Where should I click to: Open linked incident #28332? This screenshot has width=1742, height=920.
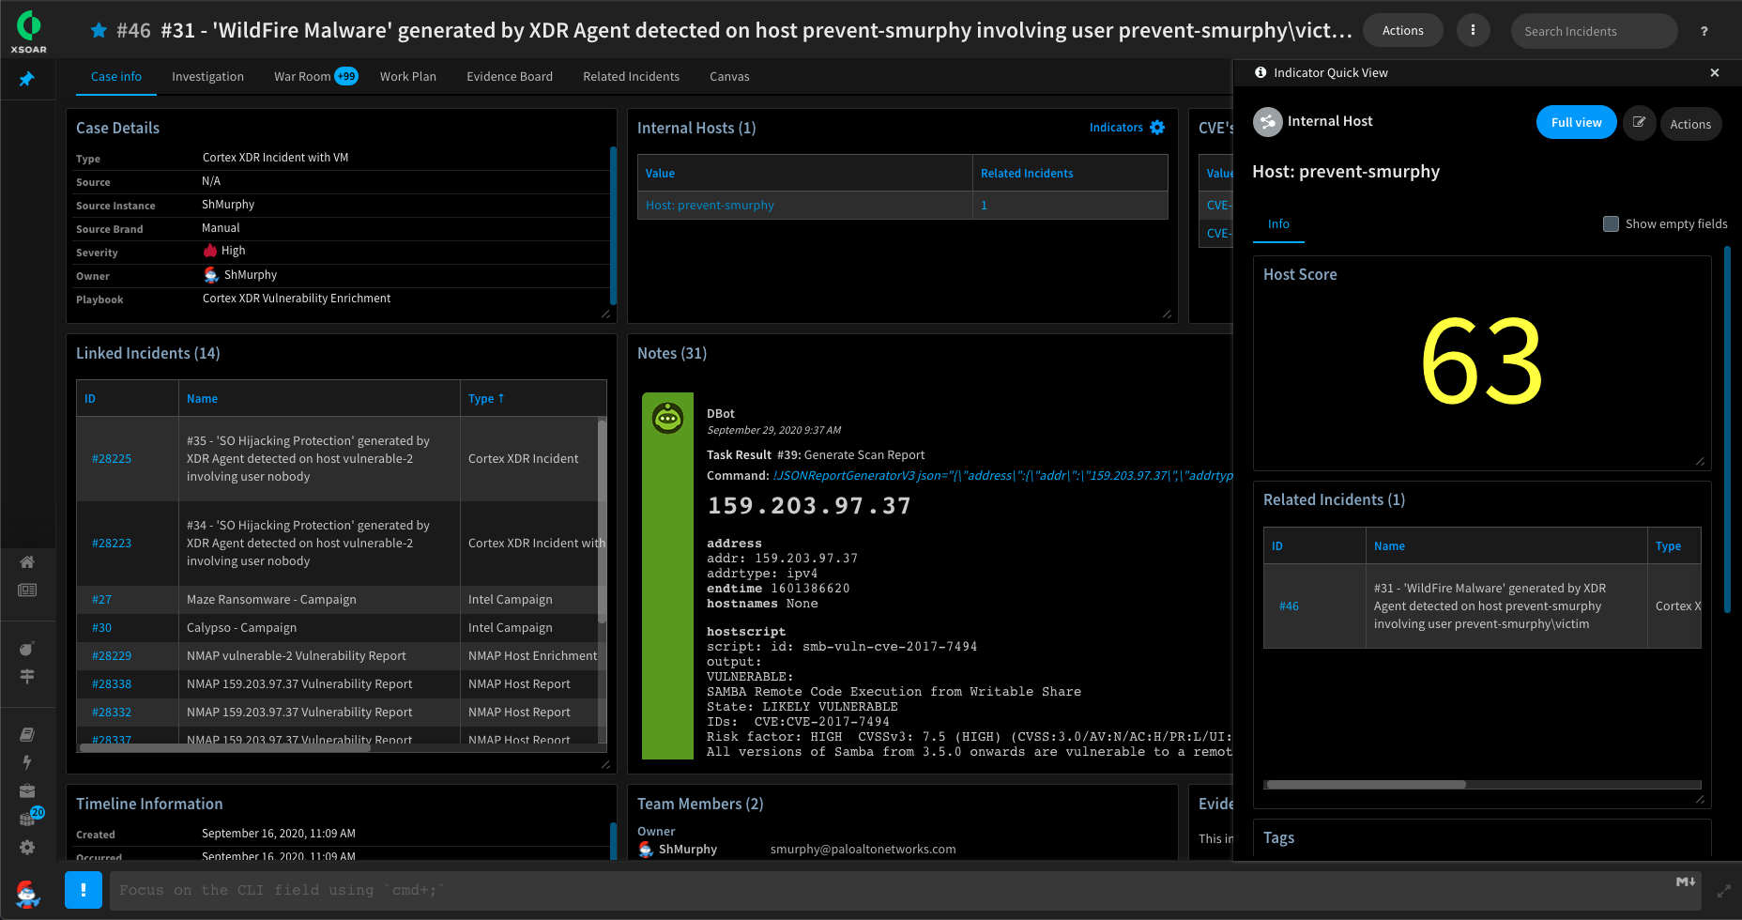(x=112, y=713)
